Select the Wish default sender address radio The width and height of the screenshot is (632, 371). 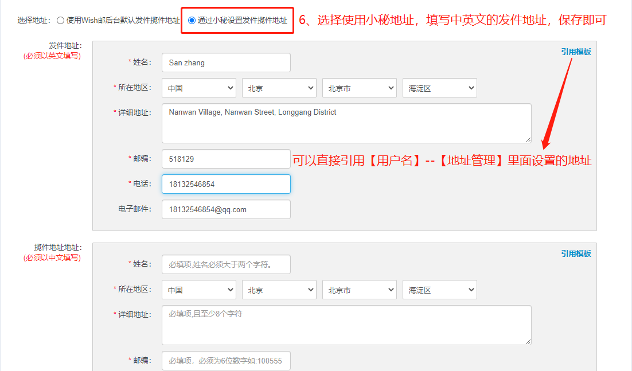[x=60, y=21]
